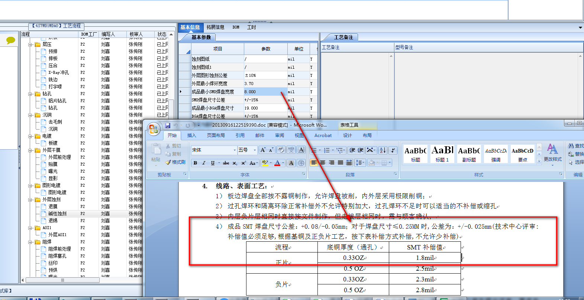Click the Word Office button

(x=153, y=129)
